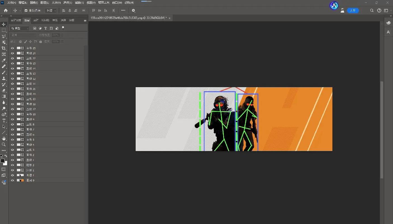Toggle the auto-select checkbox (自动选择)

[x=26, y=10]
